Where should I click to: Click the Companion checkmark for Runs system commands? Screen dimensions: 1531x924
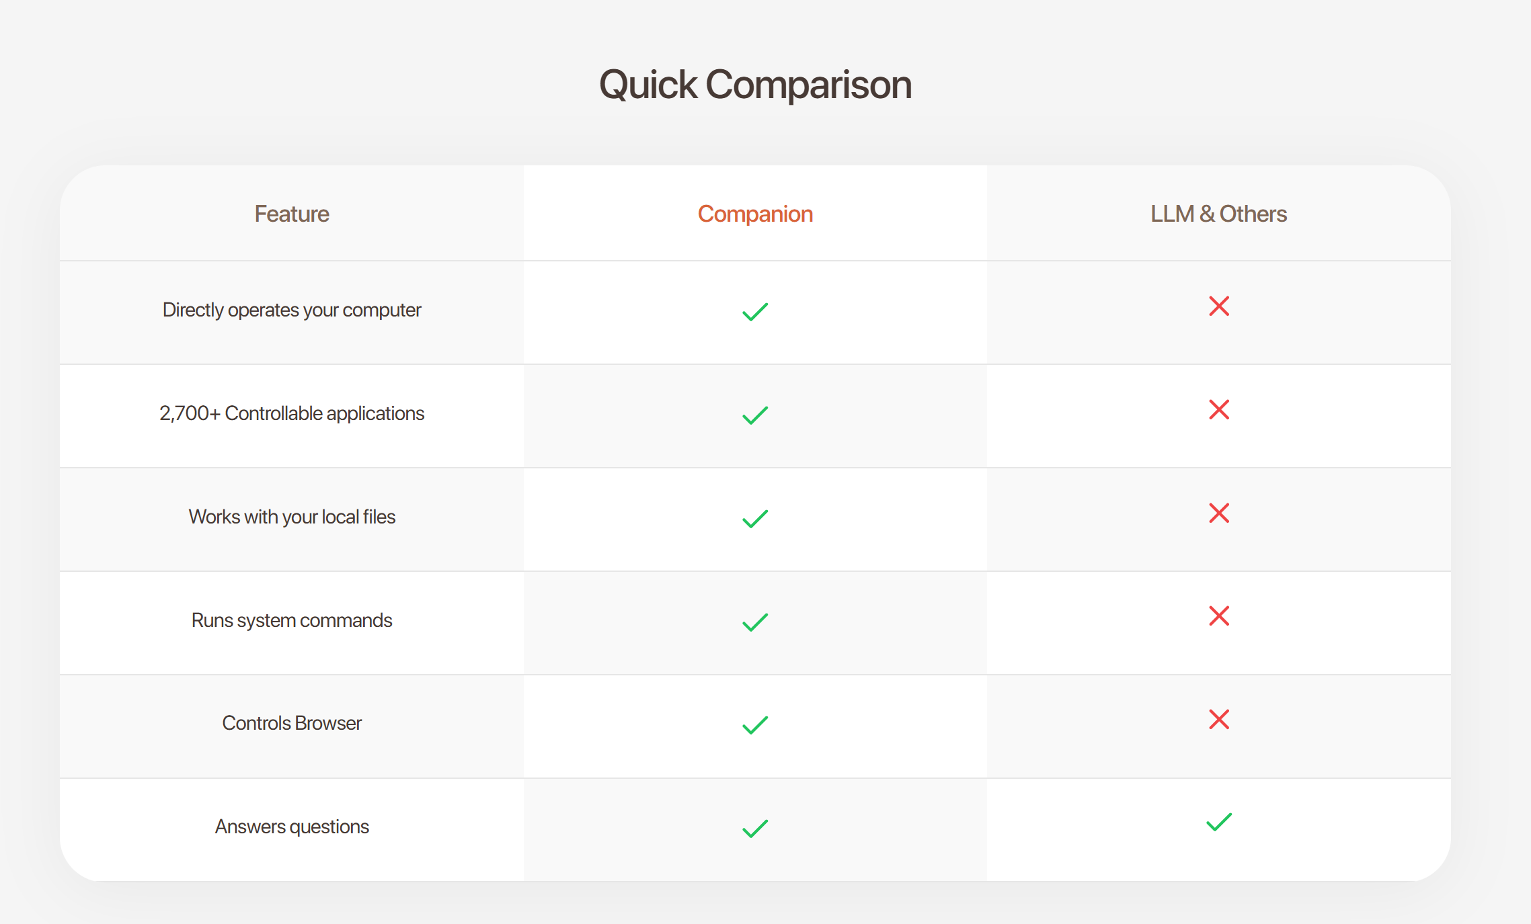tap(755, 622)
